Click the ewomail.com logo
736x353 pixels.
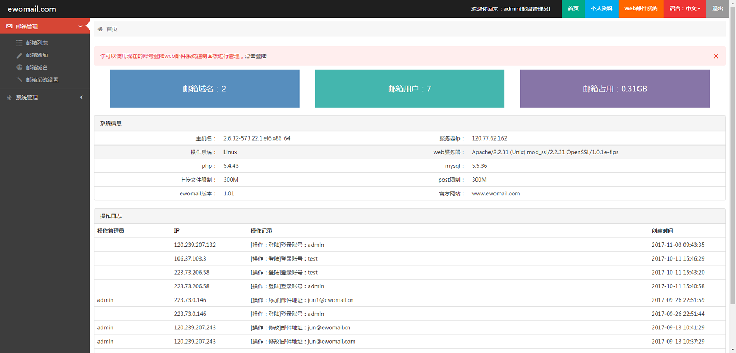32,9
